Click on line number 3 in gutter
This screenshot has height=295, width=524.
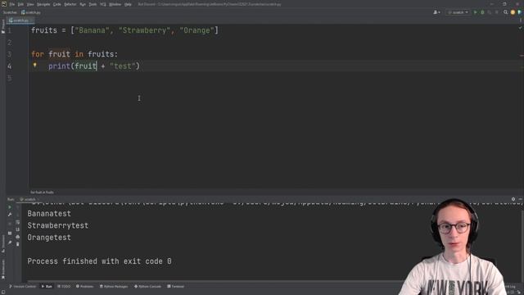(x=9, y=54)
